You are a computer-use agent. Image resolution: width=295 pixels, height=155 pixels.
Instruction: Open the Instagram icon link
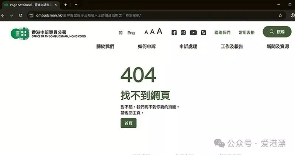click(x=183, y=33)
